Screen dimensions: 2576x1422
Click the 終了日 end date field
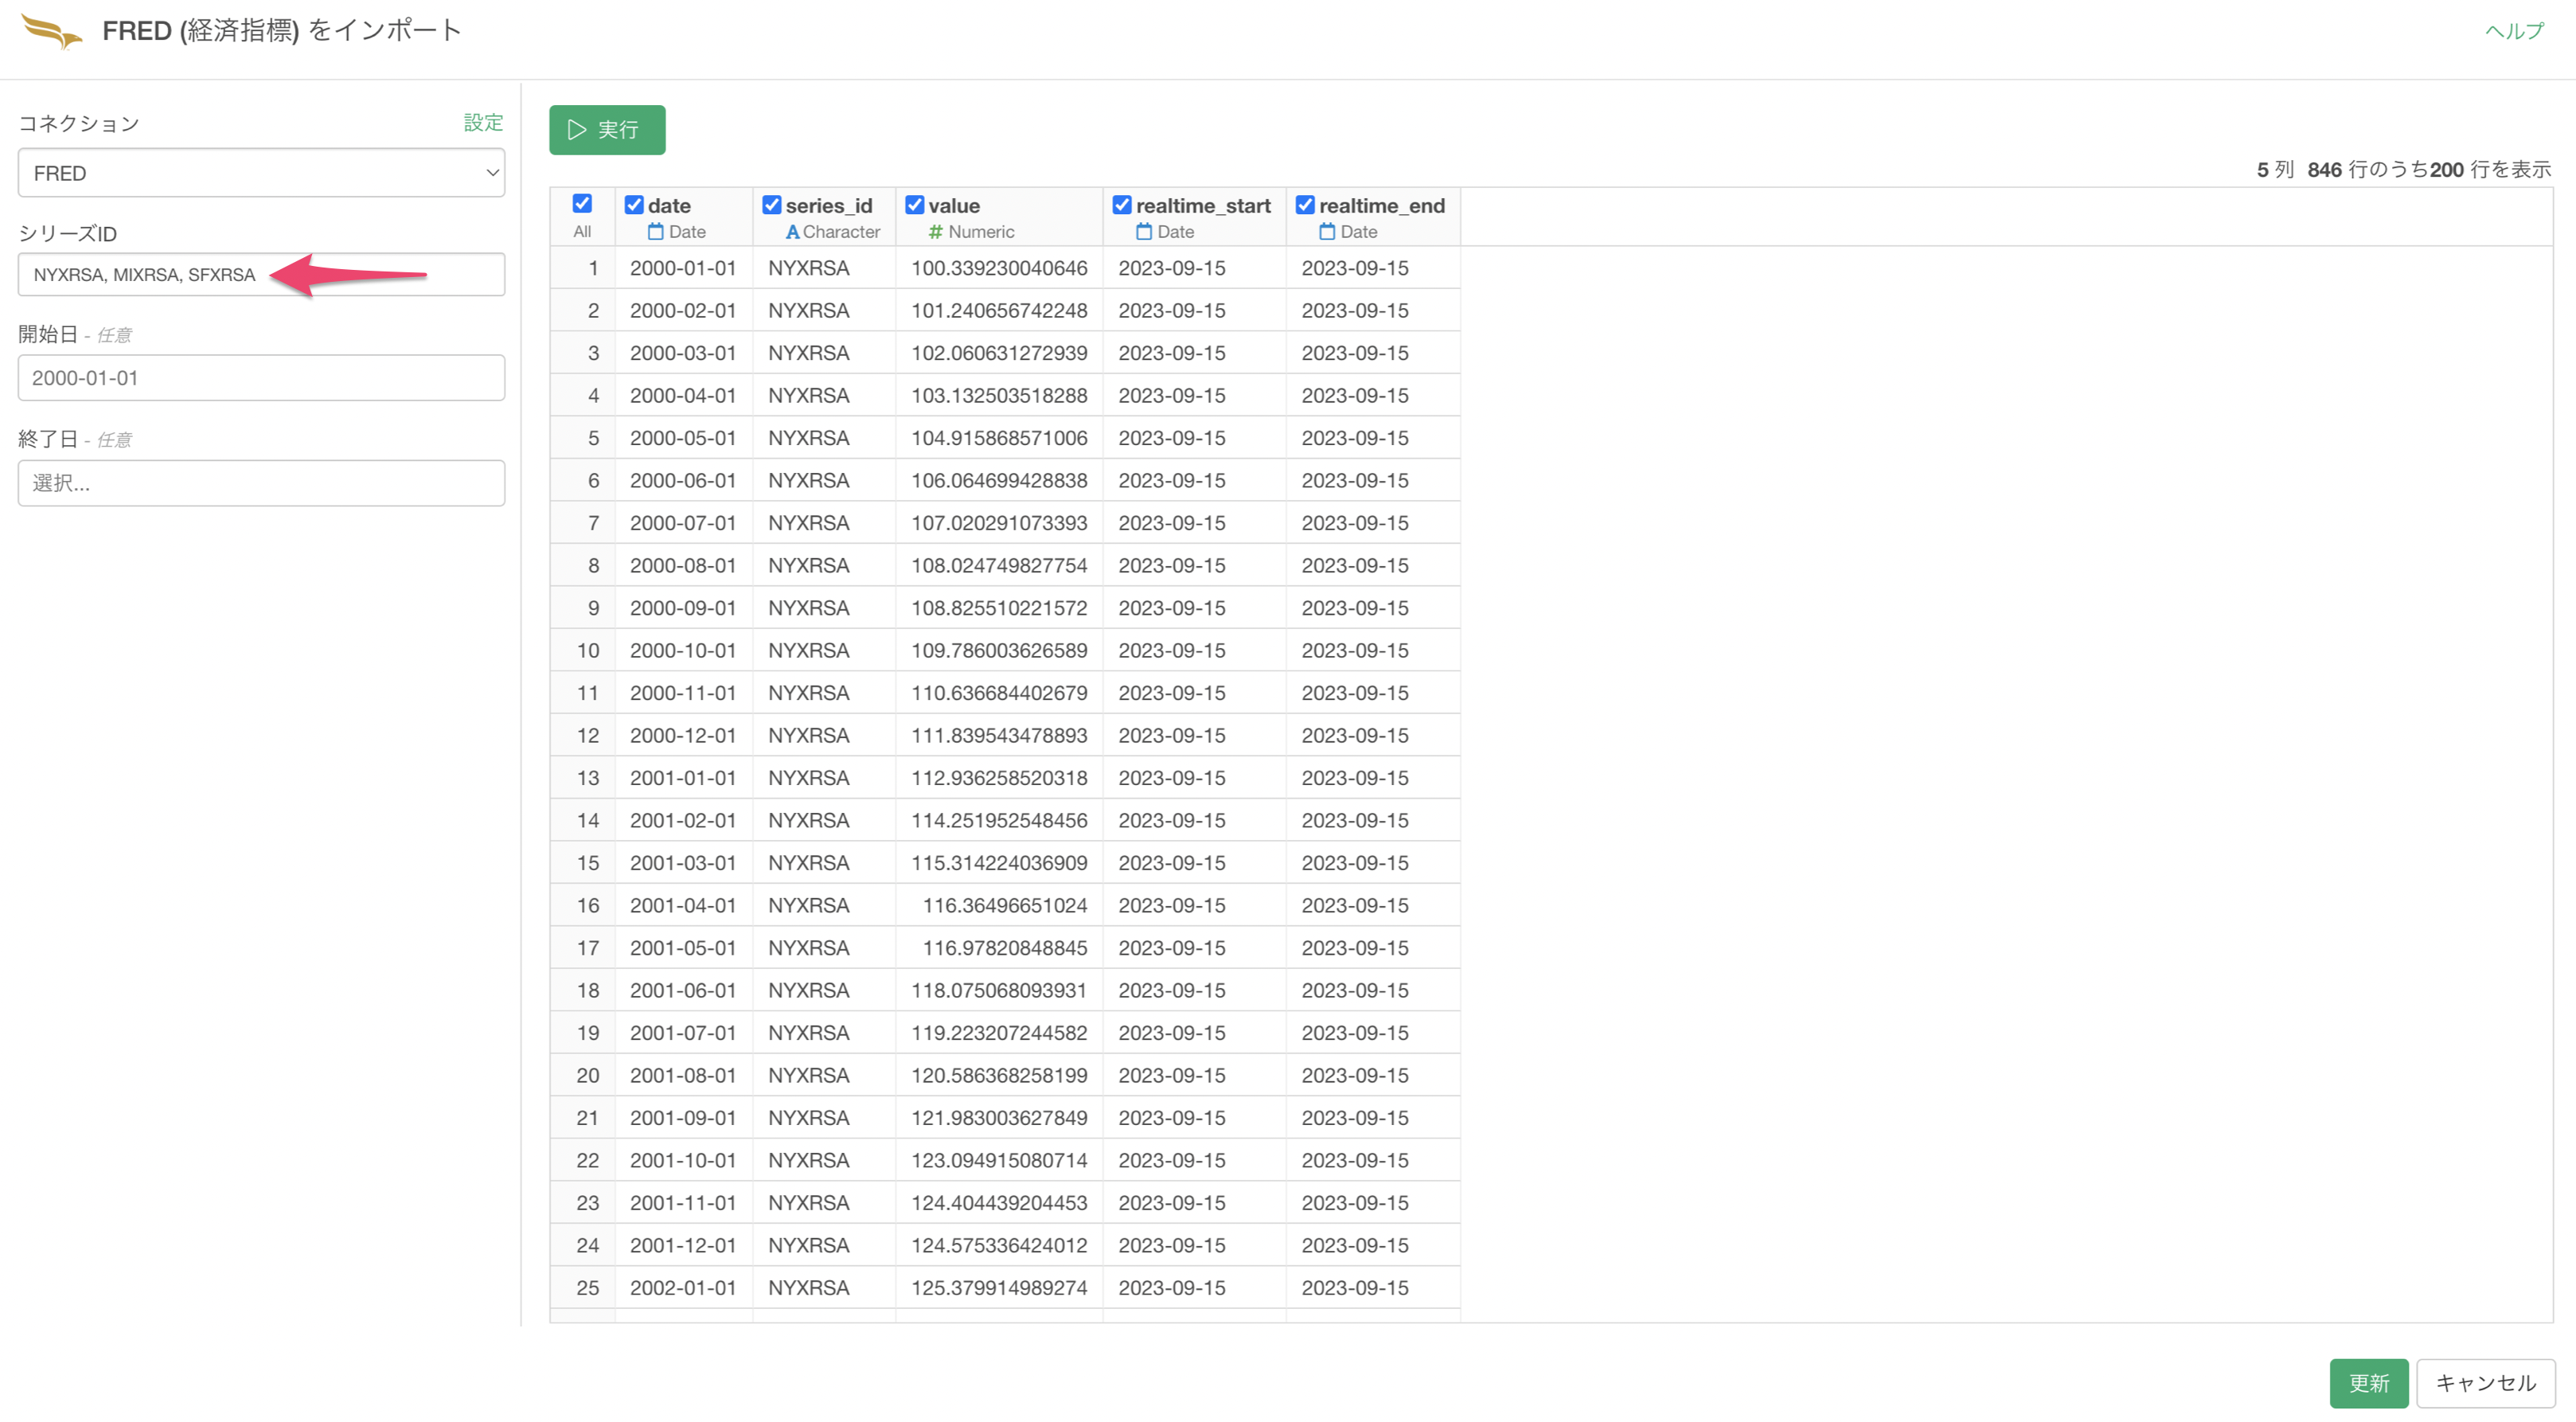261,483
